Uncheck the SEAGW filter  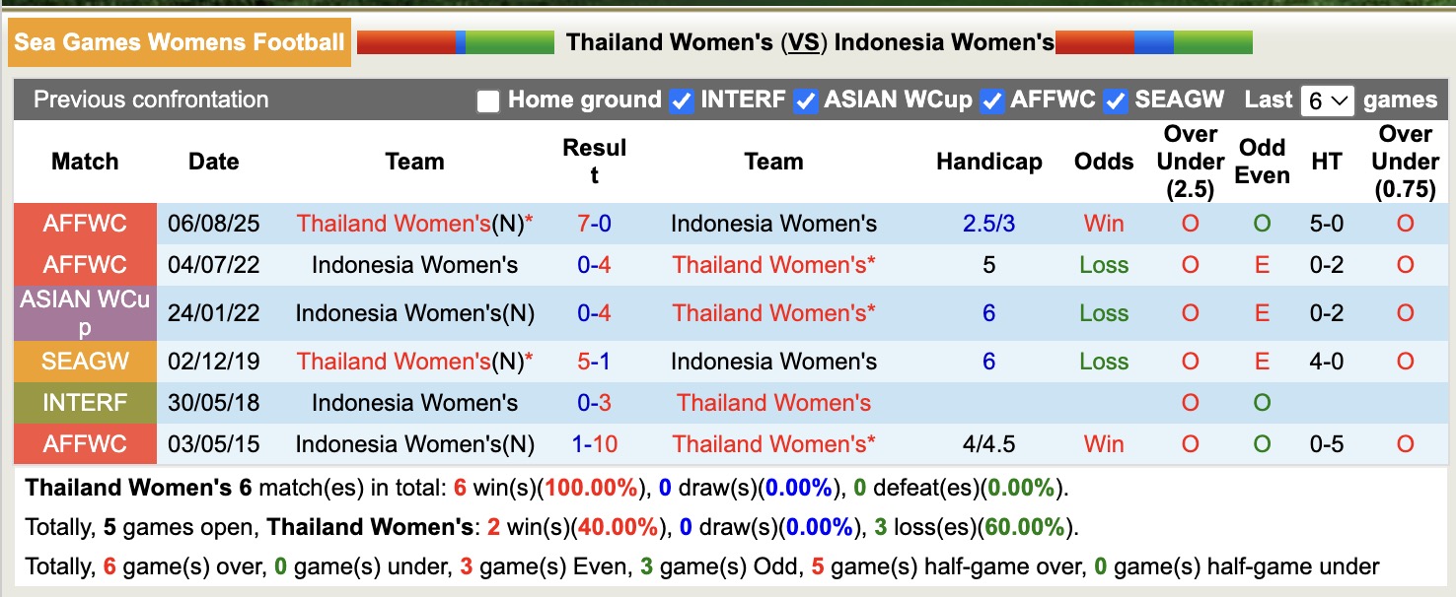[x=1114, y=99]
